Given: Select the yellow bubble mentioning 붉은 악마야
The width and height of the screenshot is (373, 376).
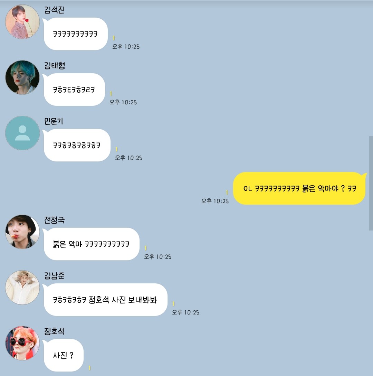Looking at the screenshot, I should (299, 188).
